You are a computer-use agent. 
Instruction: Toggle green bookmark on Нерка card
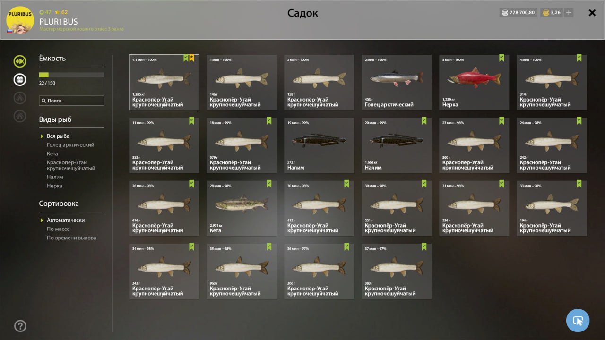tap(501, 58)
